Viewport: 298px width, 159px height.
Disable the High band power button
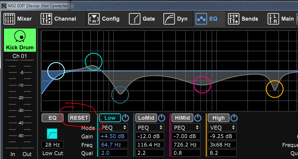[234, 118]
